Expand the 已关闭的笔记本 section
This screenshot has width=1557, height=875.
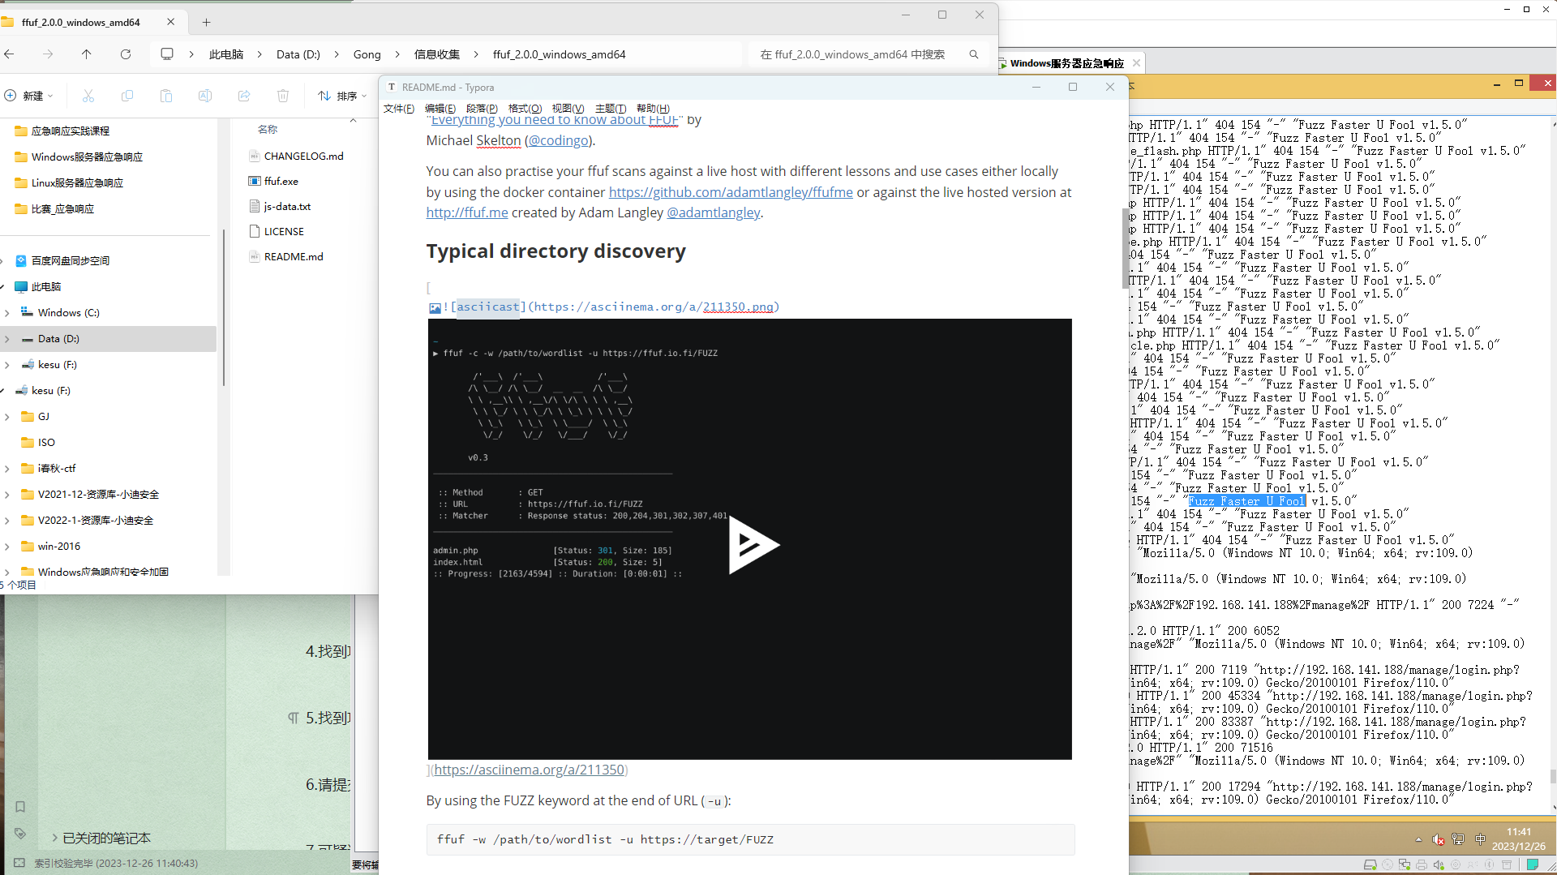click(x=55, y=838)
